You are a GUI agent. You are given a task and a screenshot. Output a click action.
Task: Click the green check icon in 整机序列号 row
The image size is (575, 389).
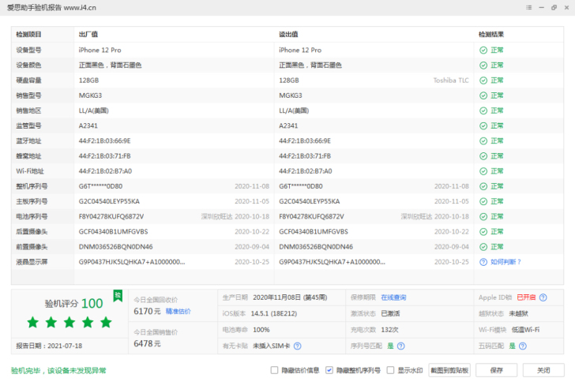pyautogui.click(x=483, y=186)
